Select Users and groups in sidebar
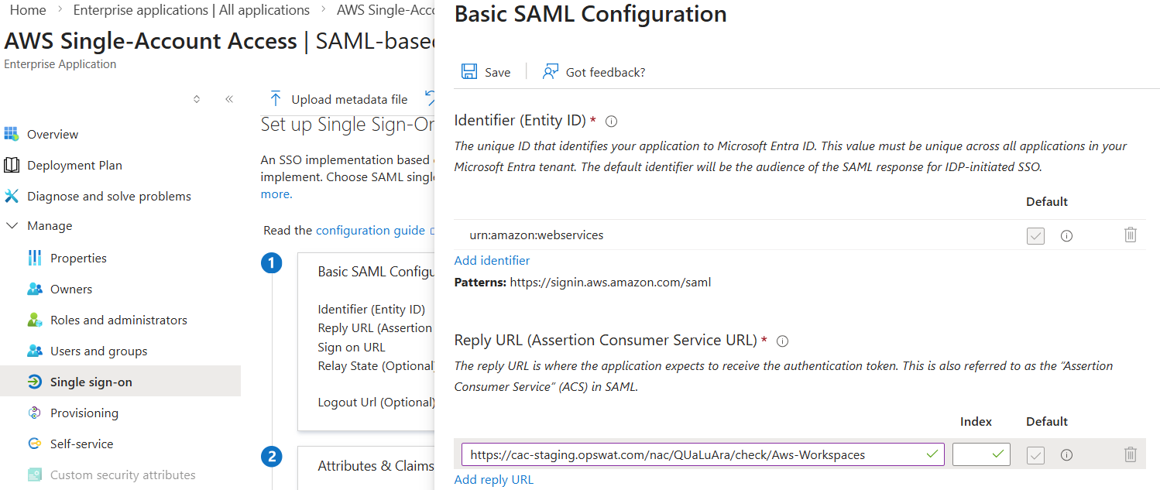Viewport: 1160px width, 490px height. pos(98,351)
